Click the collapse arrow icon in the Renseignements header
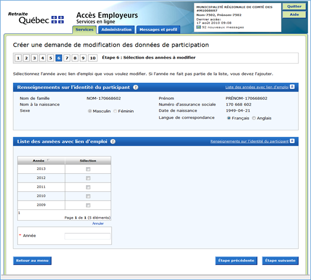 (x=292, y=87)
